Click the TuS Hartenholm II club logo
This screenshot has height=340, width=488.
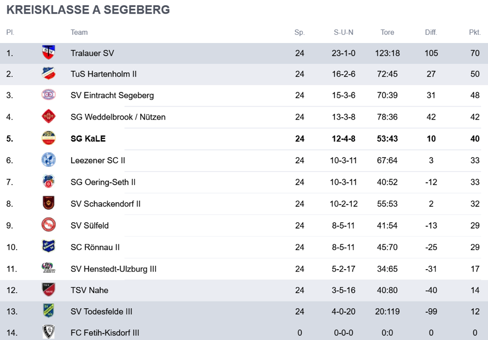pos(48,74)
